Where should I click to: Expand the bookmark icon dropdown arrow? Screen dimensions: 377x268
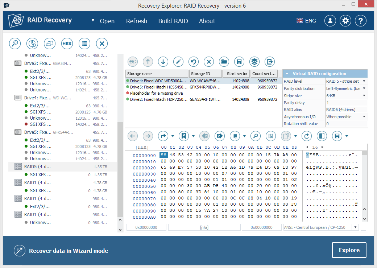(x=193, y=136)
